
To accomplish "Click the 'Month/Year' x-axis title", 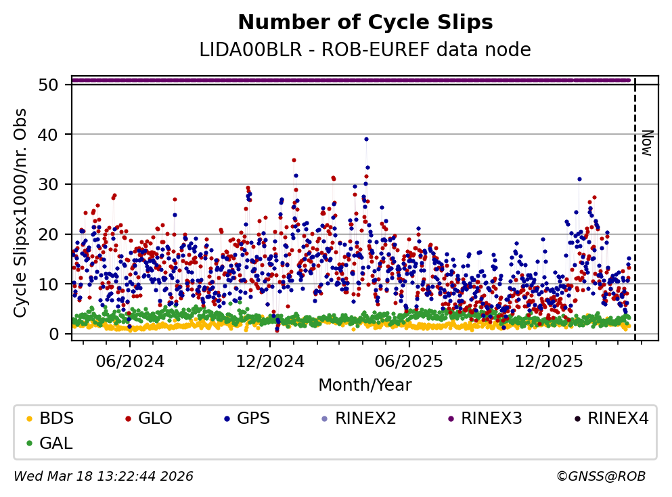I will (x=365, y=385).
